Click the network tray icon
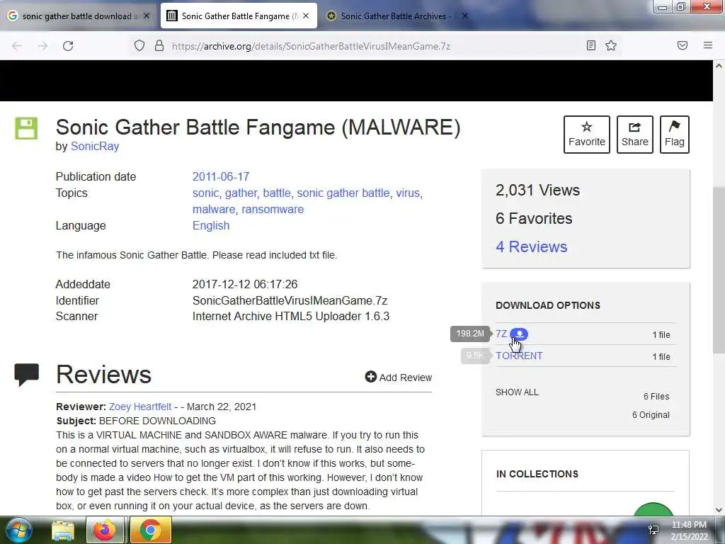The image size is (725, 544). 653,530
